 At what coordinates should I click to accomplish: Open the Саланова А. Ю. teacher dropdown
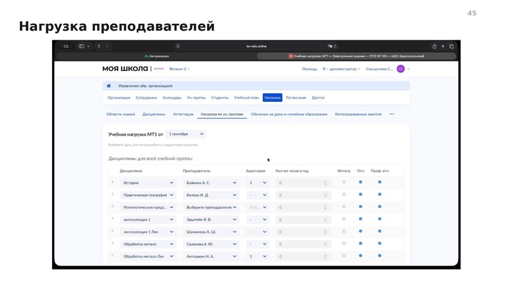tap(211, 244)
